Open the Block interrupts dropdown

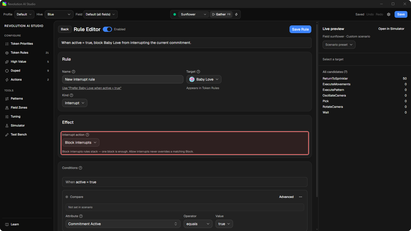click(x=81, y=142)
